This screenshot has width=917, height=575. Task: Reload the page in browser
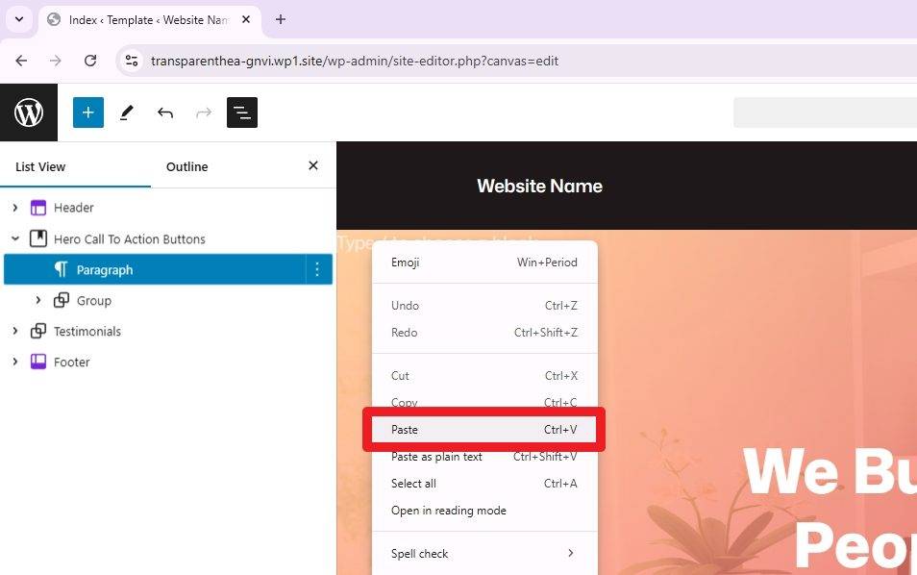tap(90, 61)
